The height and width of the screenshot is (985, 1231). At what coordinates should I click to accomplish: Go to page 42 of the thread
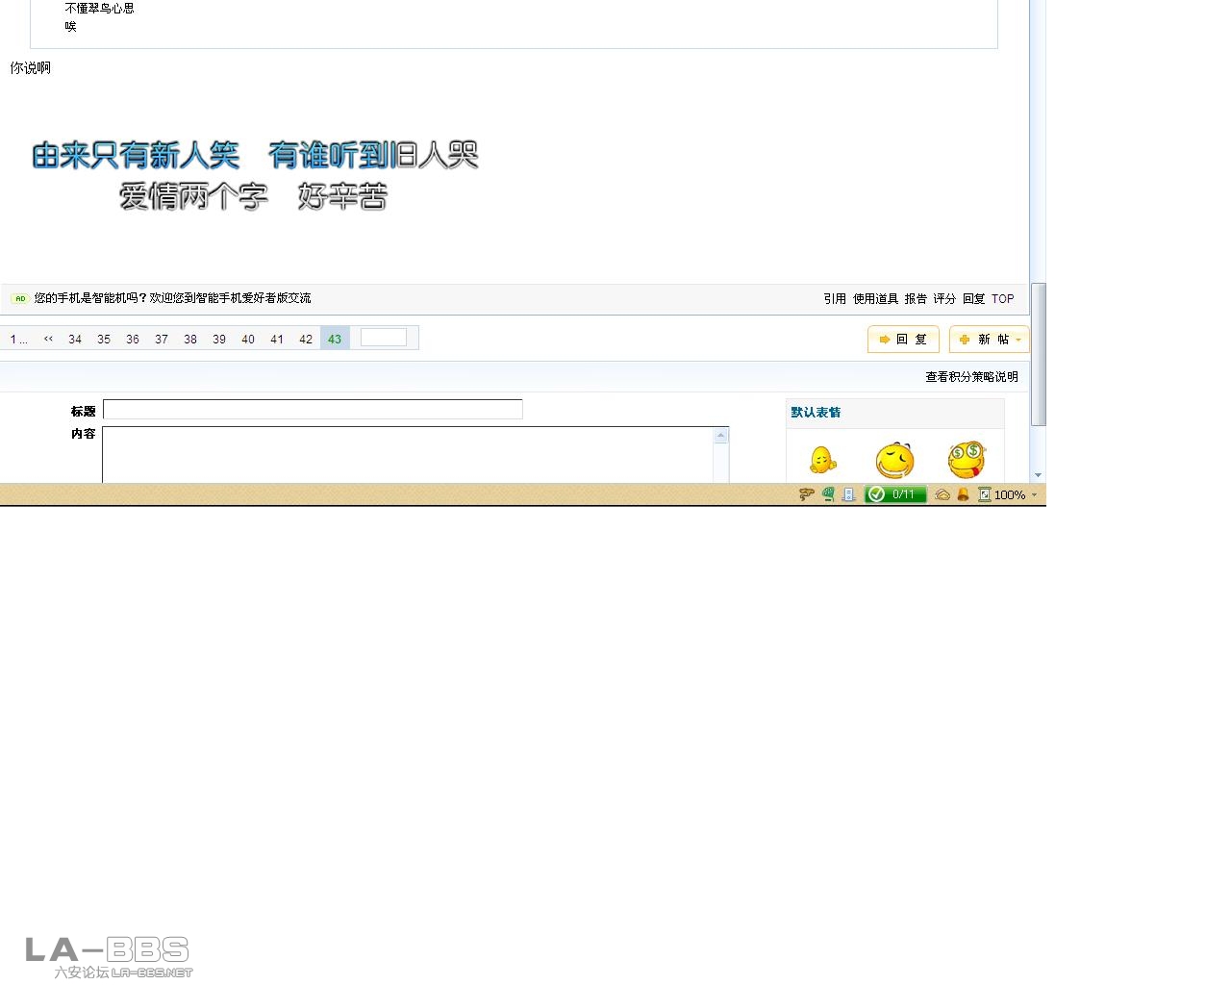[306, 339]
